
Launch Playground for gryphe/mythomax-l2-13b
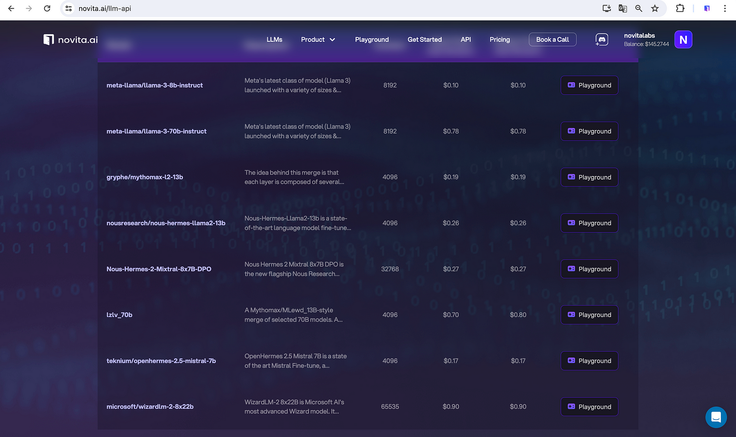tap(589, 177)
